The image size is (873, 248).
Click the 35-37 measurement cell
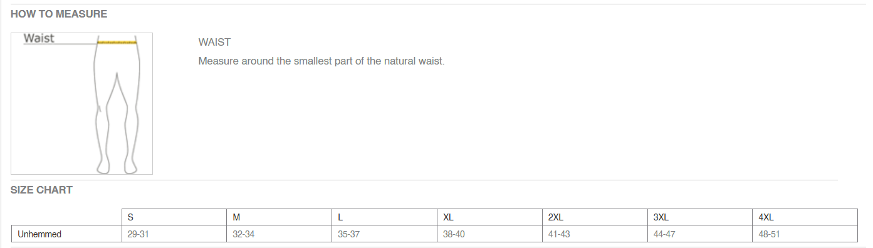coord(384,234)
